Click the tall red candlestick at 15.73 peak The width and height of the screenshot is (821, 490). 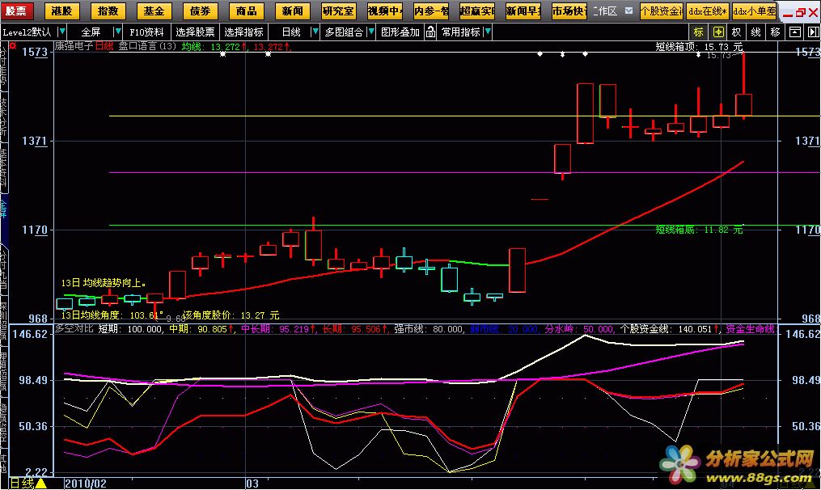pos(743,87)
